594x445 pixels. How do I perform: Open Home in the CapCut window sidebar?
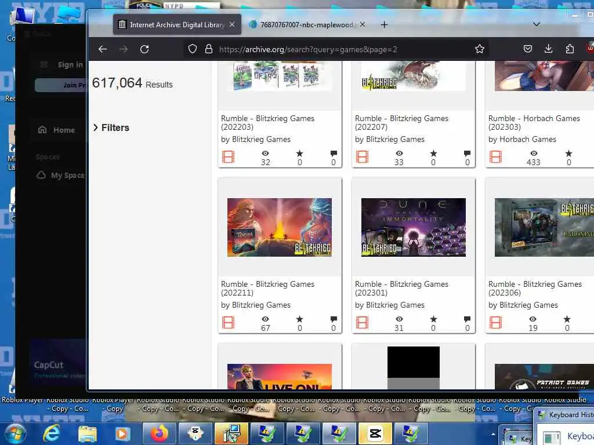[x=57, y=130]
